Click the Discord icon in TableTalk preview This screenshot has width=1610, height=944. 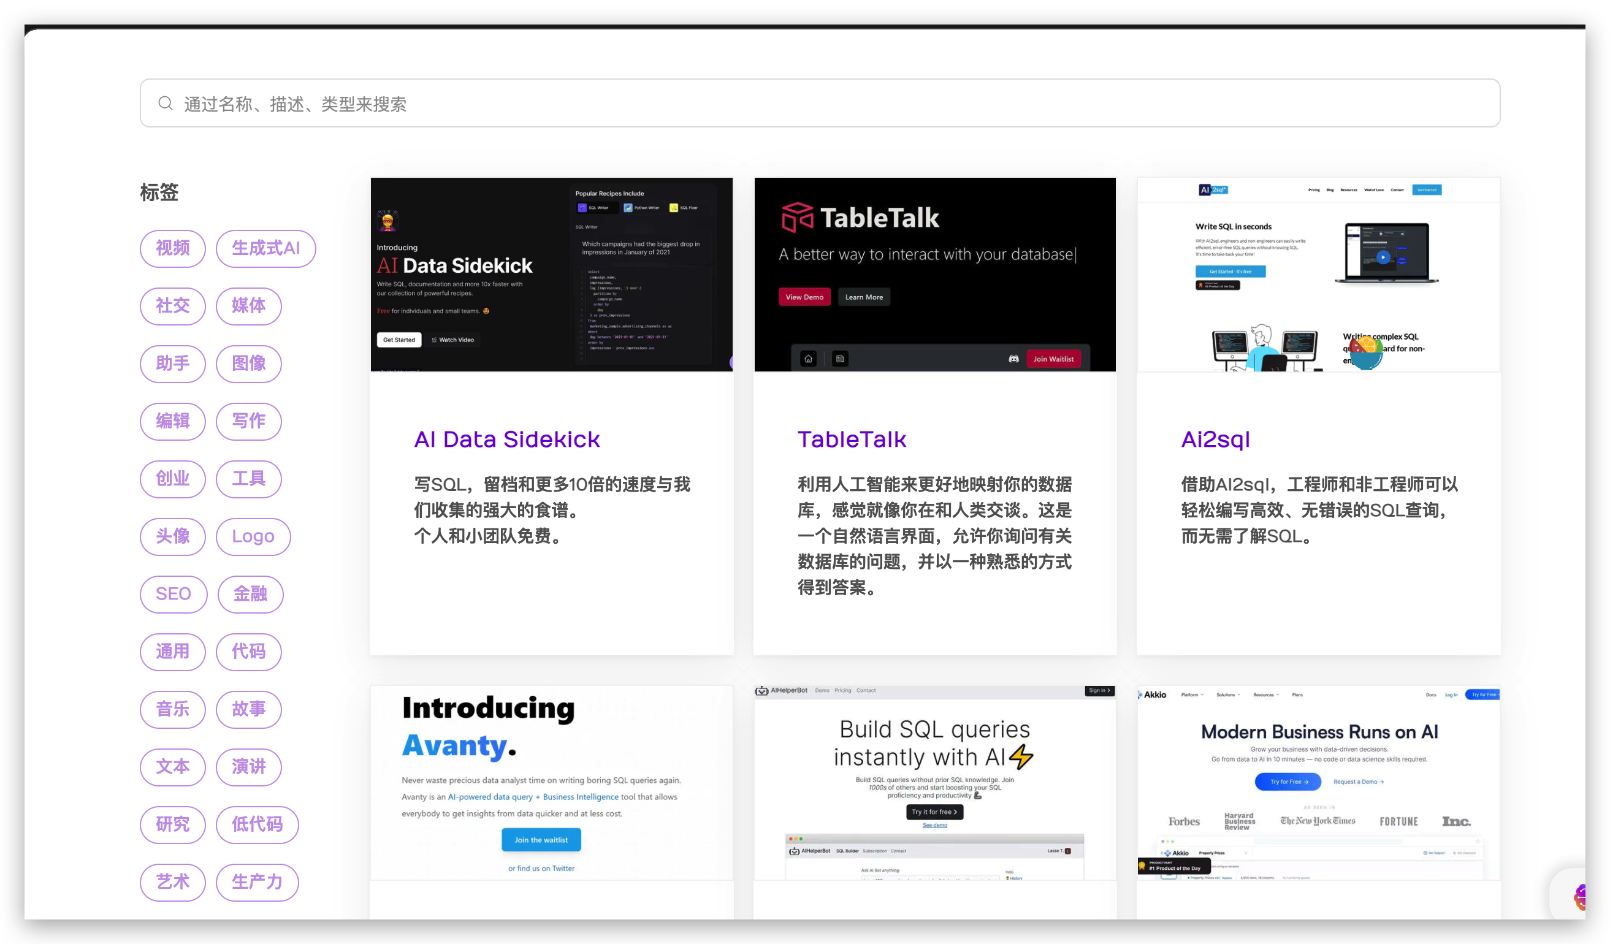(x=1013, y=359)
